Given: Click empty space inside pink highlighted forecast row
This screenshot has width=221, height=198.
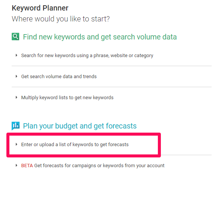Looking at the screenshot, I should click(x=143, y=145).
